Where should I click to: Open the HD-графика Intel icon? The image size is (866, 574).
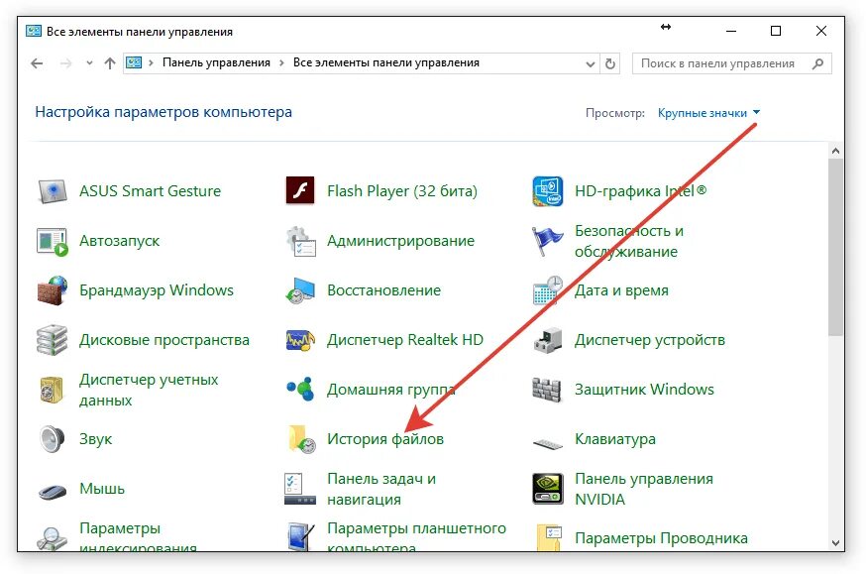(x=547, y=191)
